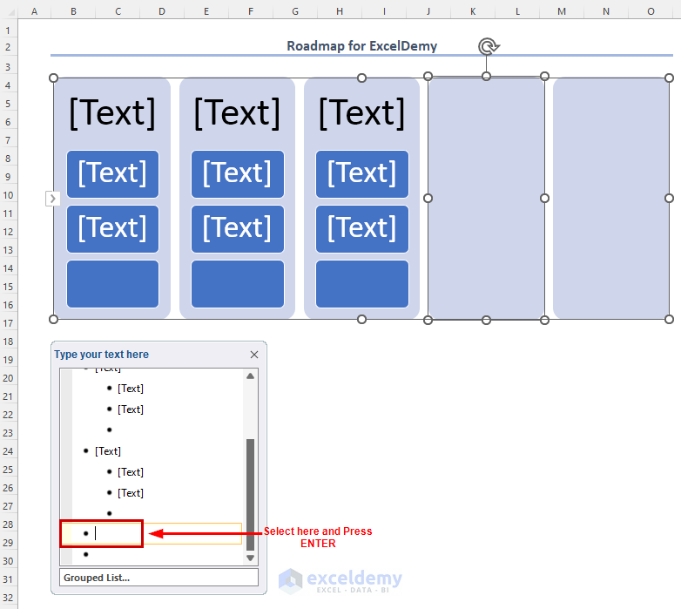The image size is (681, 609).
Task: Select first column's second blue [Text] box
Action: pos(112,228)
